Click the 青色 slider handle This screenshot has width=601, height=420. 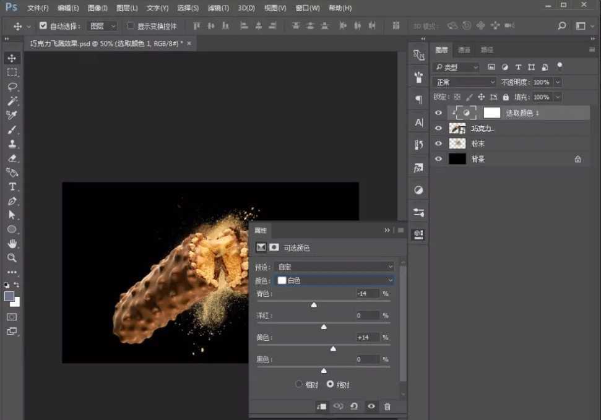pyautogui.click(x=314, y=304)
